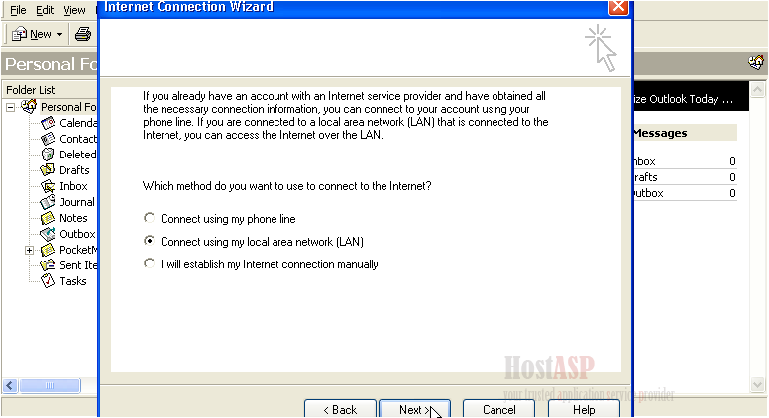Viewport: 769px width, 418px height.
Task: Open the Inbox folder icon
Action: (x=48, y=186)
